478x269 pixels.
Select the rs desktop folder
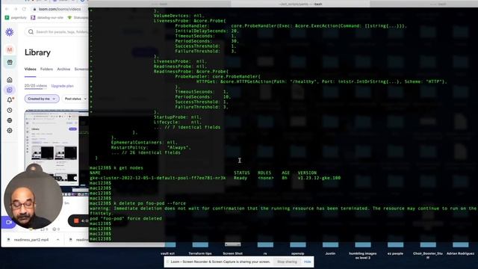click(265, 249)
